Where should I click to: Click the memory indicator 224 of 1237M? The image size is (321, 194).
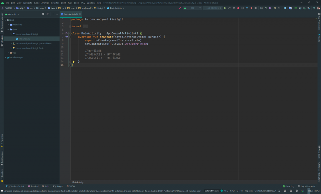[x=313, y=191]
